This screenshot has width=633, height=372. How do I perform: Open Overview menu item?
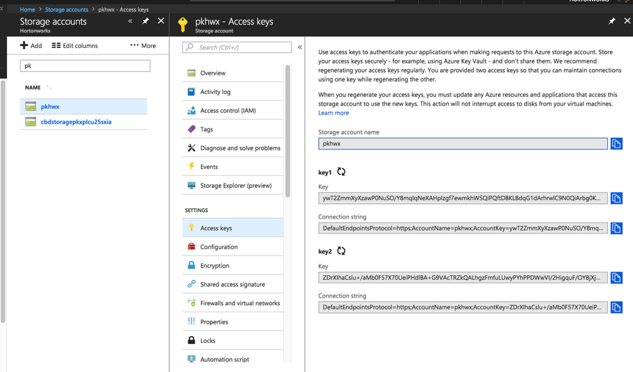pos(233,73)
